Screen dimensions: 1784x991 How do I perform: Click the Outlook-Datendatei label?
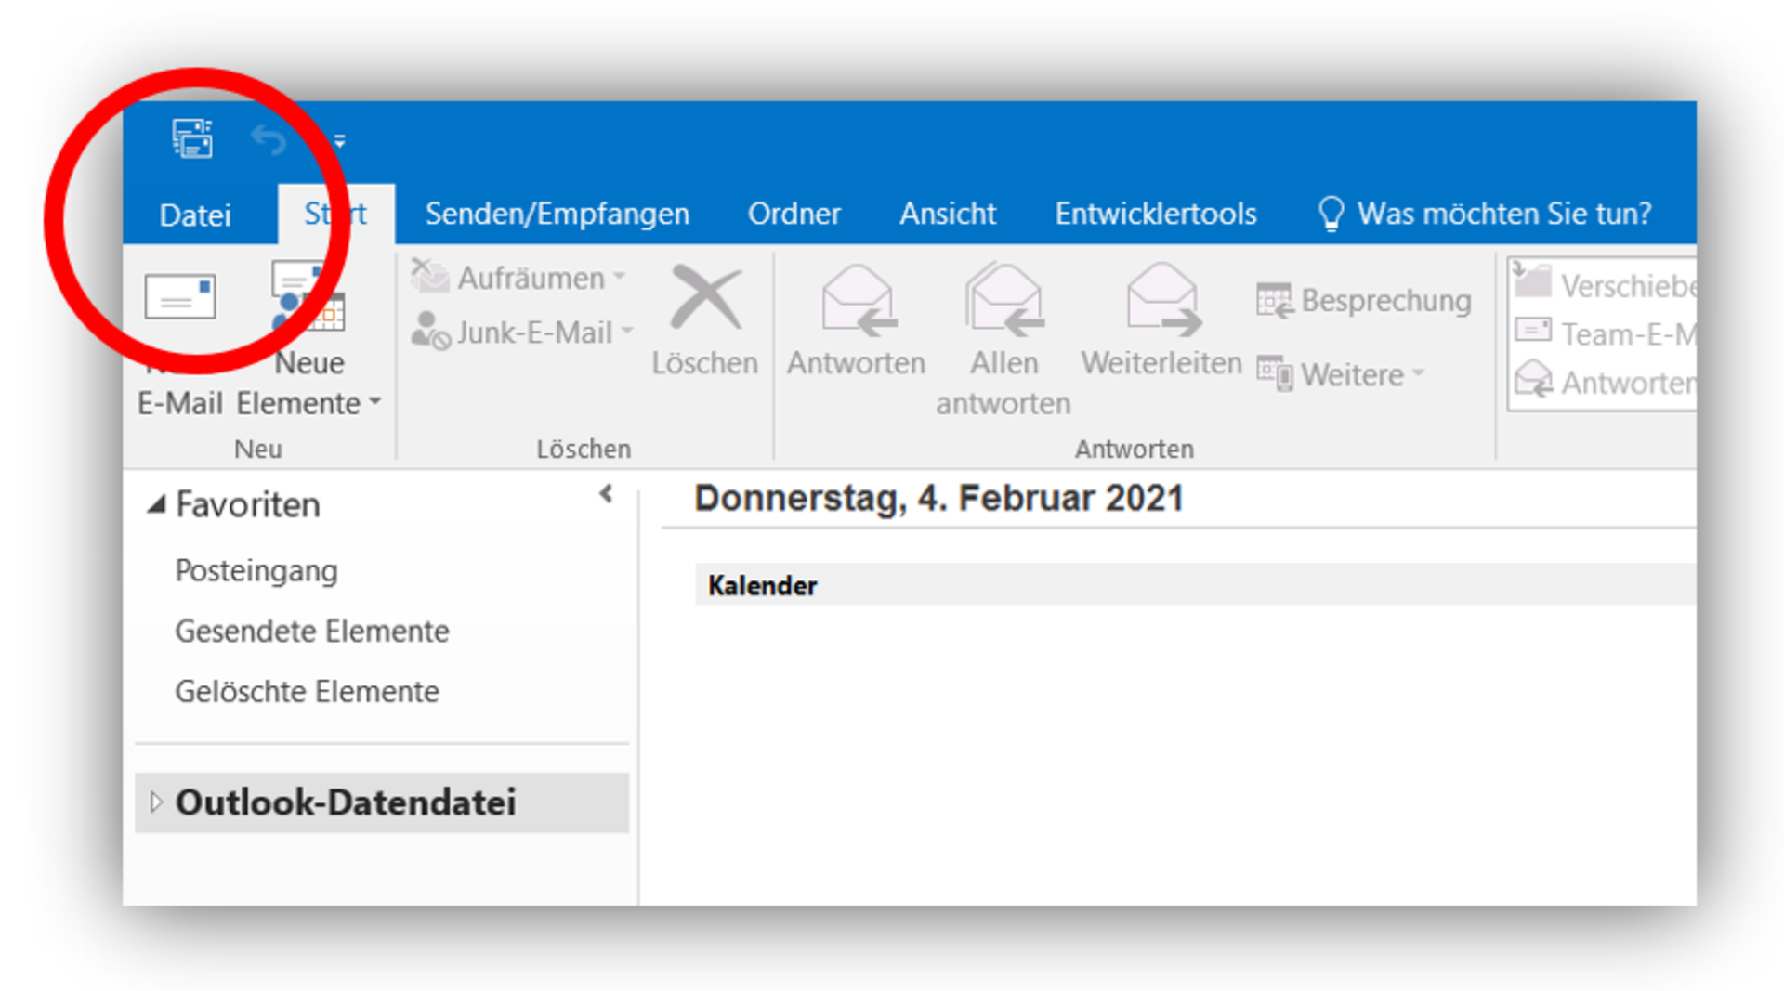pos(346,802)
